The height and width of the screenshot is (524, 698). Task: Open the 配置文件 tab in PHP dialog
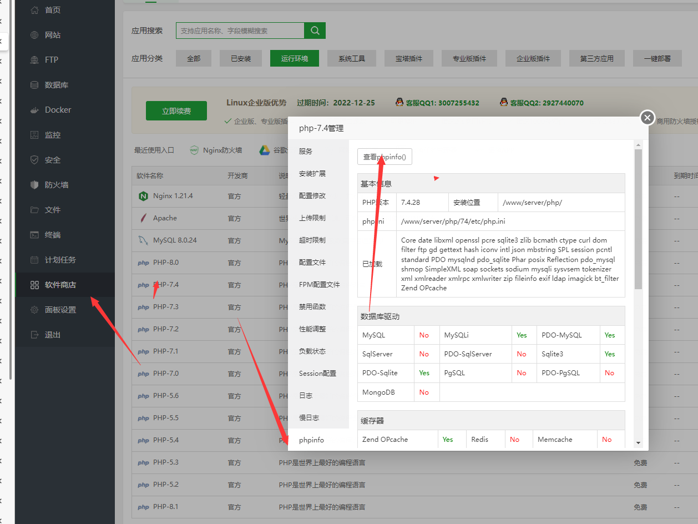[318, 262]
